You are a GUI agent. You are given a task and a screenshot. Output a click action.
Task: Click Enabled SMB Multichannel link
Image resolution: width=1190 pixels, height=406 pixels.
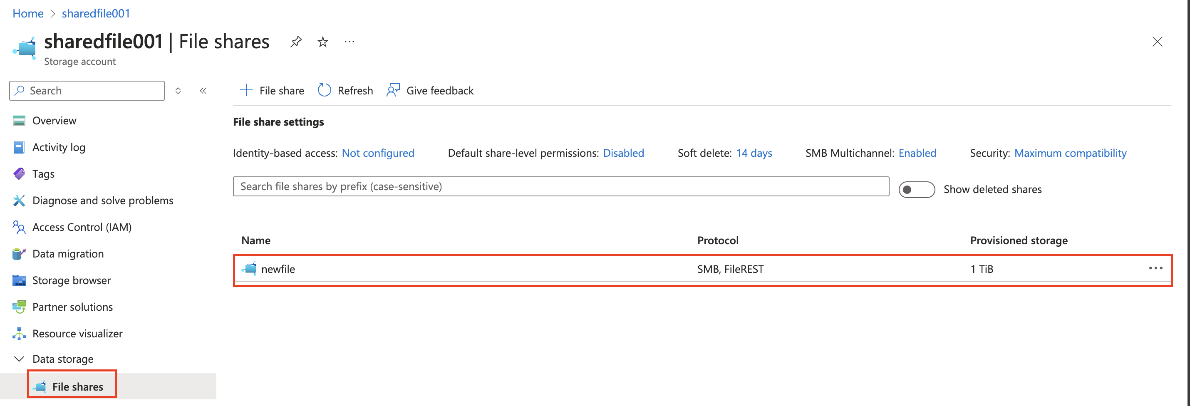point(917,153)
